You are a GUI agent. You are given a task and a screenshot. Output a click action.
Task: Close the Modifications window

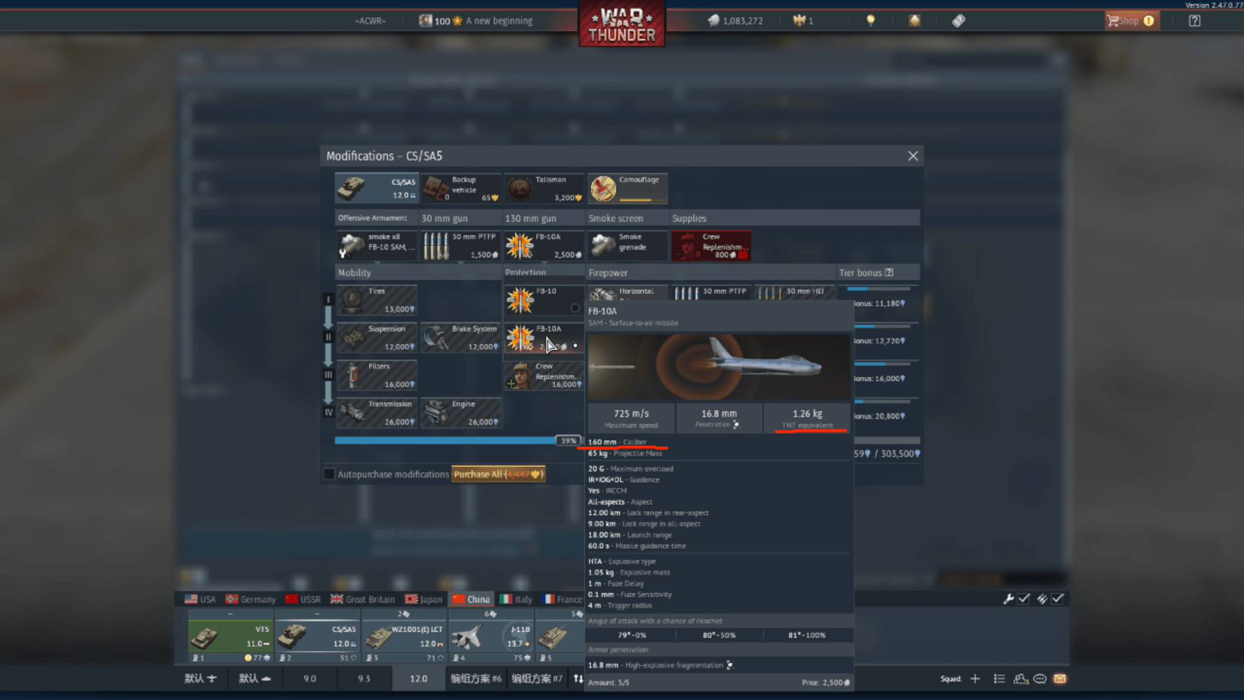(913, 156)
